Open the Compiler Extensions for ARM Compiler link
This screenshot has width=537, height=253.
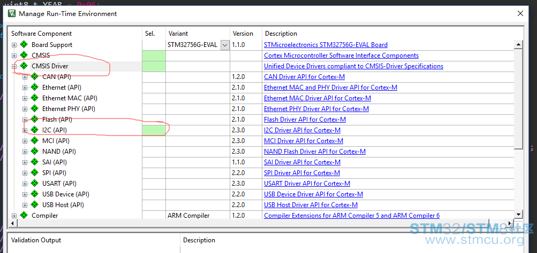pyautogui.click(x=352, y=216)
